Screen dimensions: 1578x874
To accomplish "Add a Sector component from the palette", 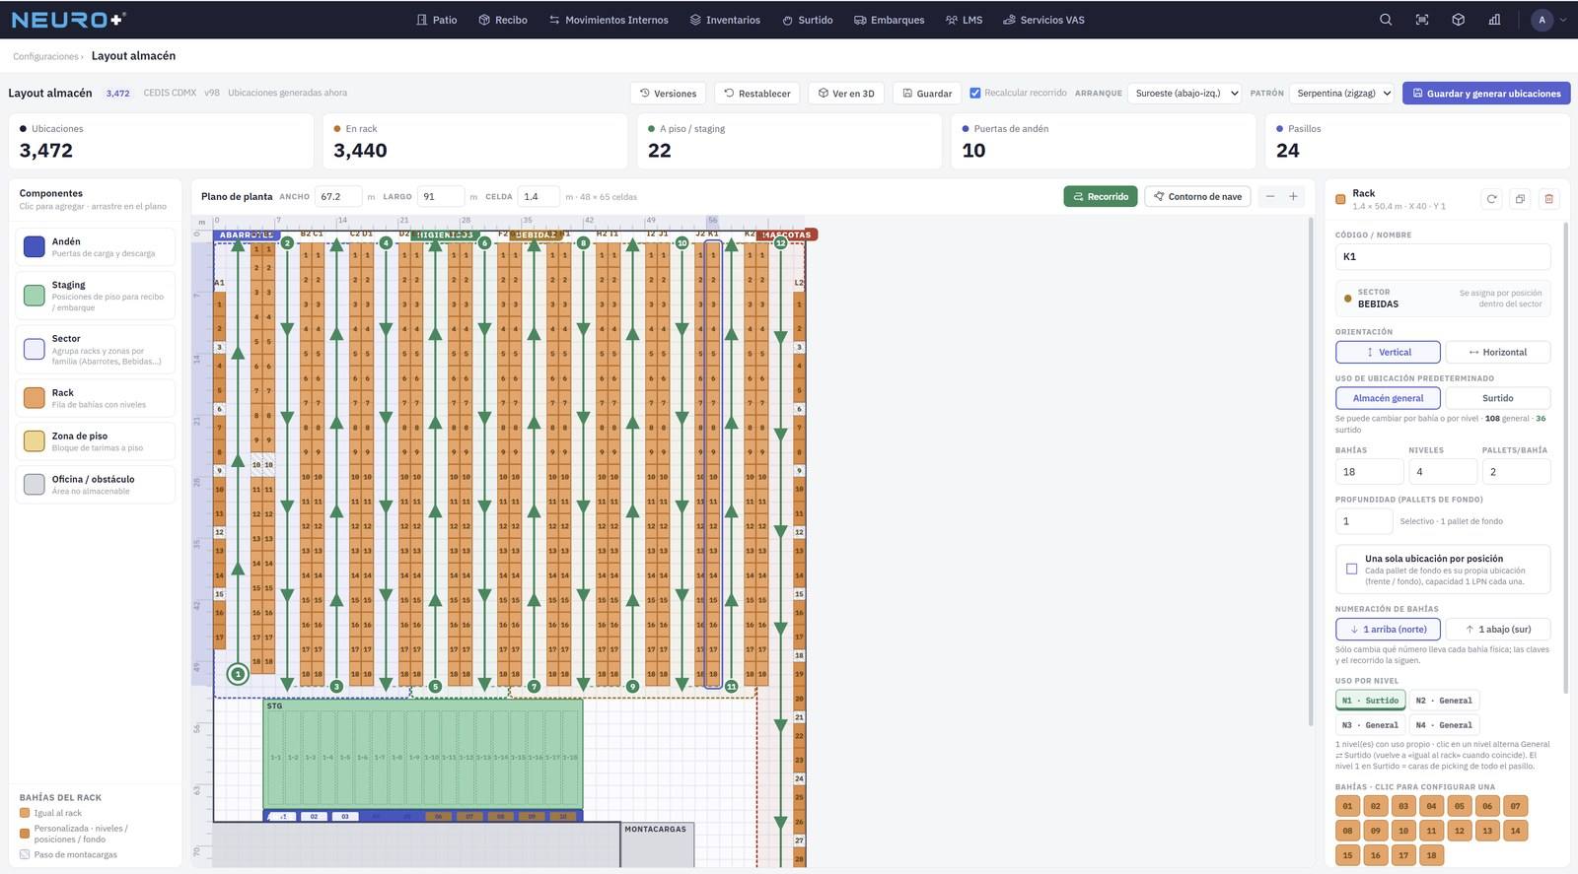I will coord(96,349).
